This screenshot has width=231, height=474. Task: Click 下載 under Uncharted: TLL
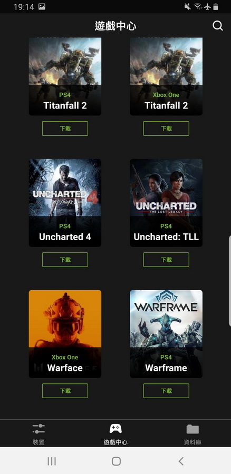[166, 260]
